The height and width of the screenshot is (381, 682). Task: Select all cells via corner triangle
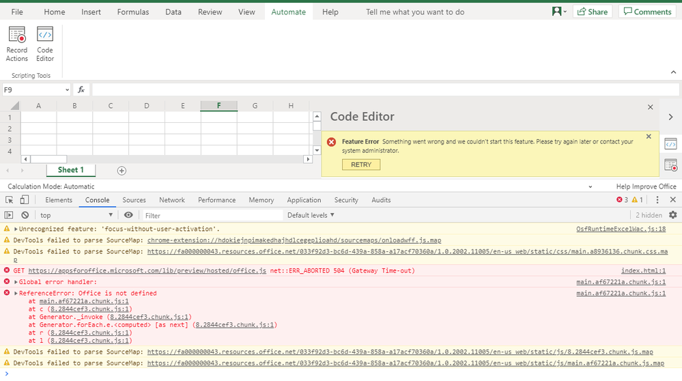click(x=14, y=106)
